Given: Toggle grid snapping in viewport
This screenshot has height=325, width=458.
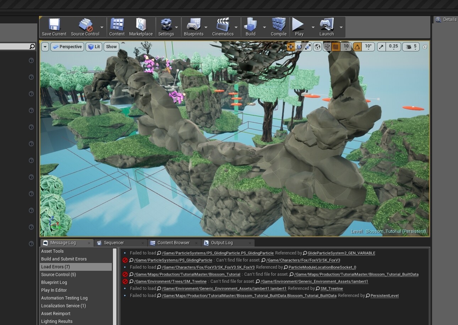Looking at the screenshot, I should [x=336, y=47].
